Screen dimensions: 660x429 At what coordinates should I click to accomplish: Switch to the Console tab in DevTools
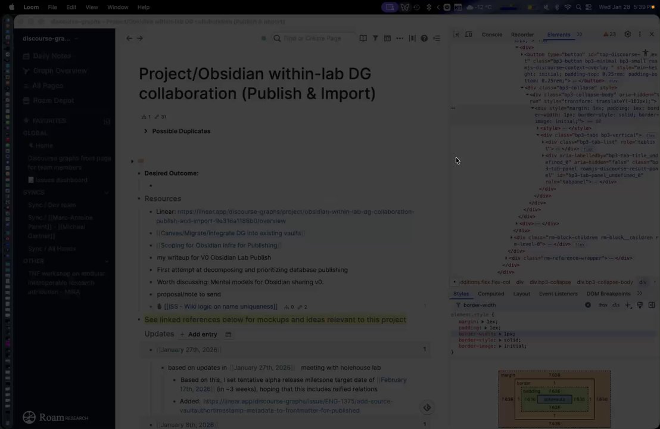(x=491, y=35)
